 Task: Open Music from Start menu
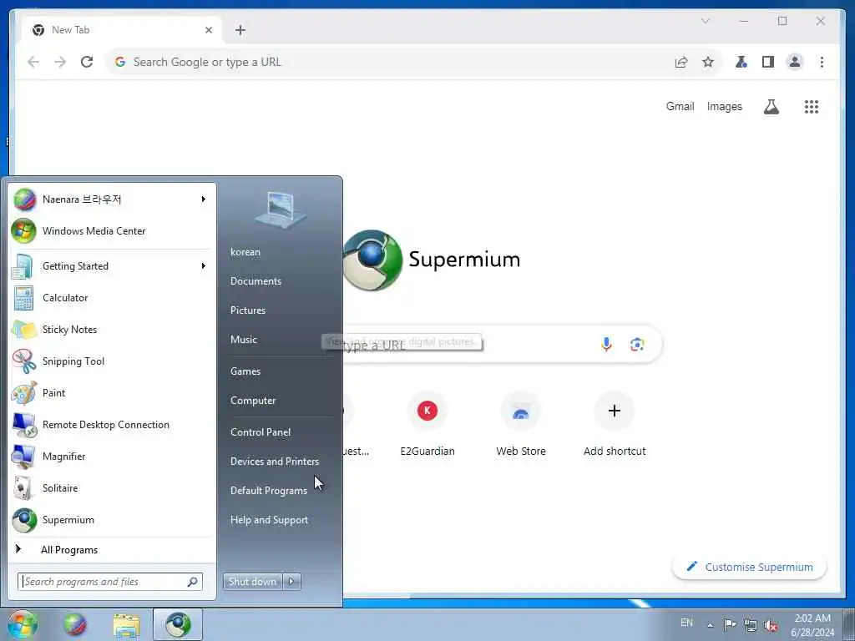point(244,340)
